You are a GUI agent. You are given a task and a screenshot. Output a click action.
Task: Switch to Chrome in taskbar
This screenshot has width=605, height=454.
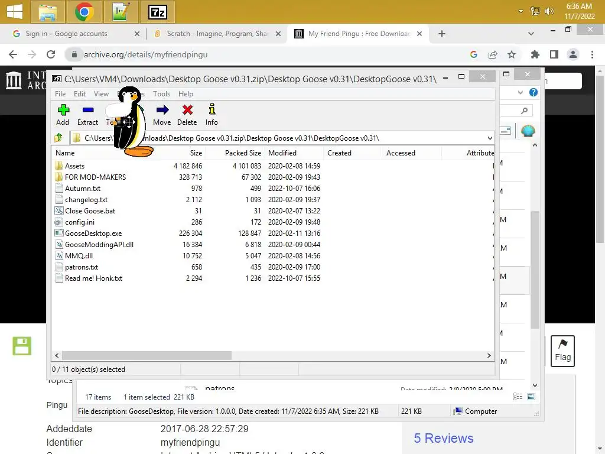click(x=84, y=12)
